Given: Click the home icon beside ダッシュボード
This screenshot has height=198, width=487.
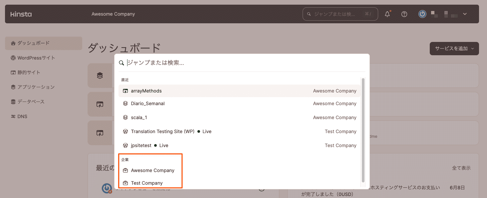Looking at the screenshot, I should (x=13, y=43).
